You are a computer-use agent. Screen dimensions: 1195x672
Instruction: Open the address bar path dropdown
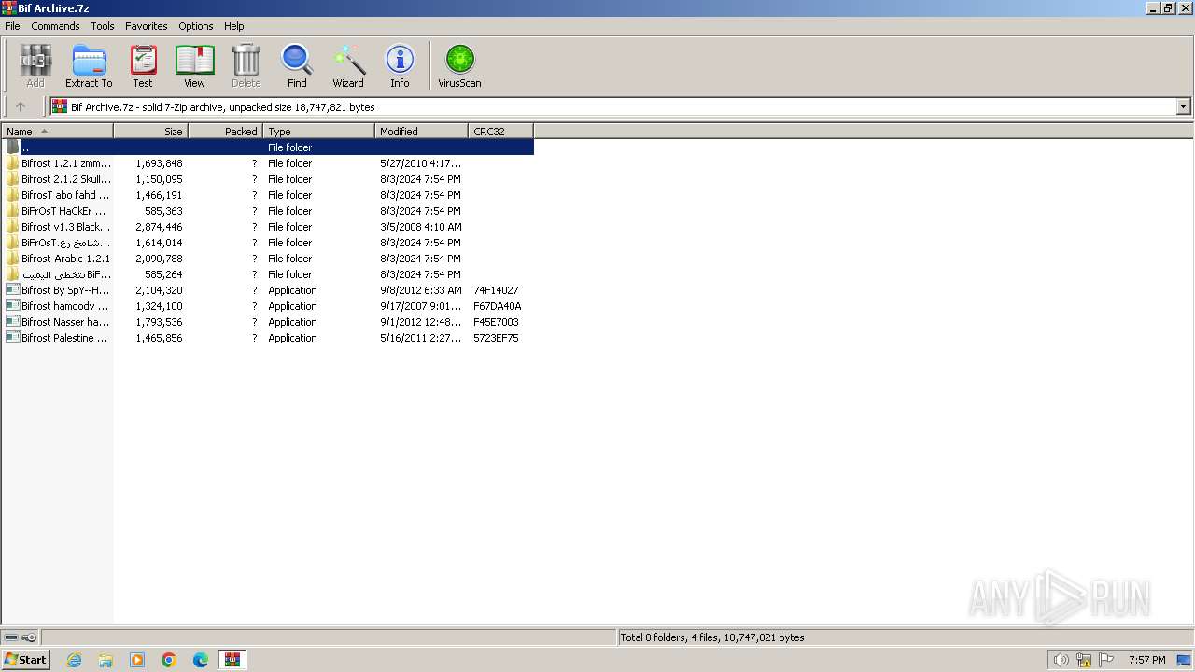point(1183,106)
